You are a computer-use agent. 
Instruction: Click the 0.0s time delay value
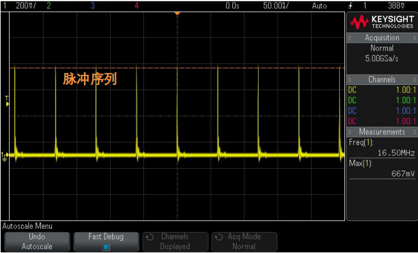(232, 6)
